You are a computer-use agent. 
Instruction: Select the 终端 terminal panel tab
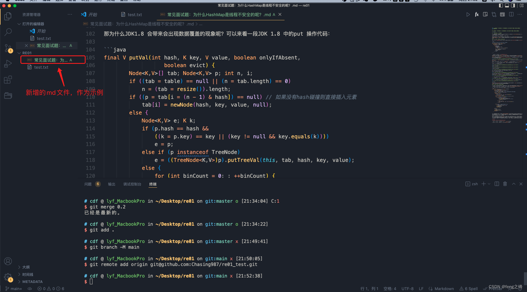pyautogui.click(x=153, y=184)
